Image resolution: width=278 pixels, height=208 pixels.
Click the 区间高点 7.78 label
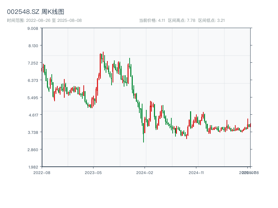point(182,20)
